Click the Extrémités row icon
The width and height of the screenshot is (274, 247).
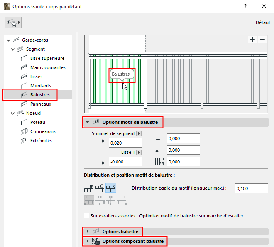coord(23,141)
